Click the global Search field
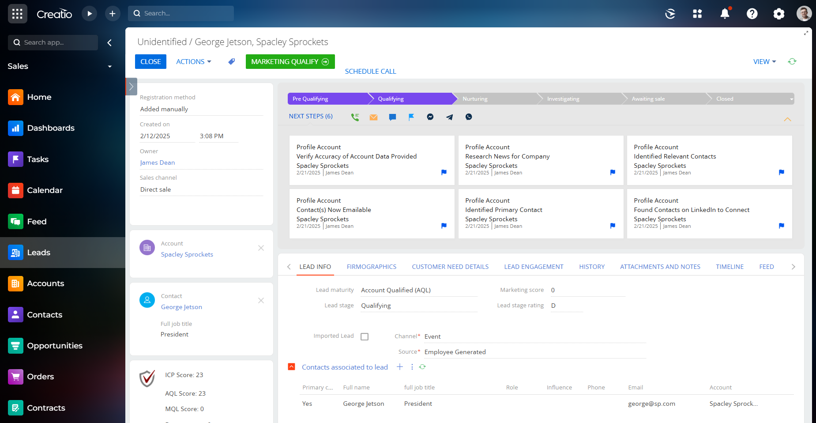This screenshot has height=423, width=816. click(x=181, y=13)
